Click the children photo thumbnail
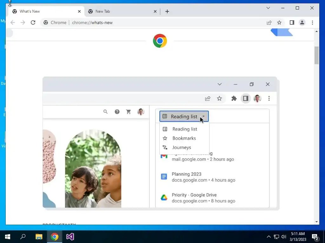Image resolution: width=325 pixels, height=243 pixels. 93,169
